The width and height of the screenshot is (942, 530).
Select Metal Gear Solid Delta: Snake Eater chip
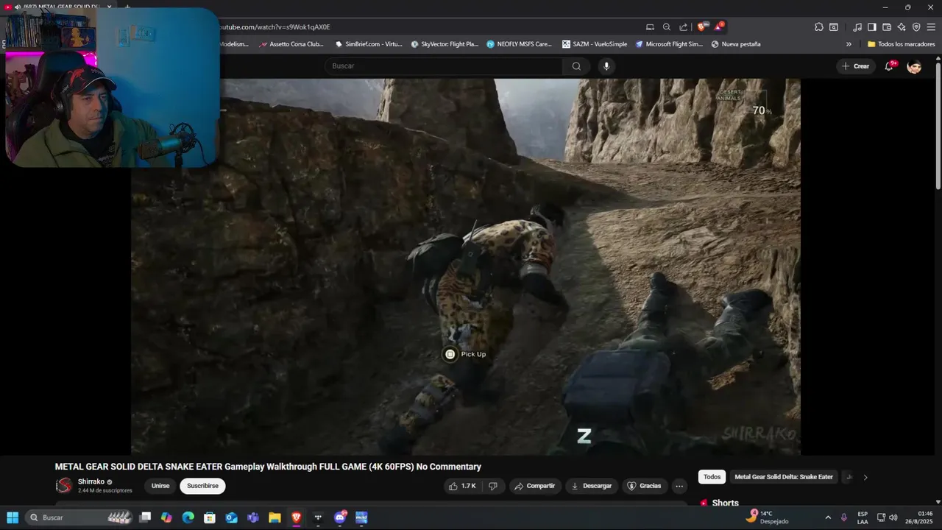pos(784,477)
